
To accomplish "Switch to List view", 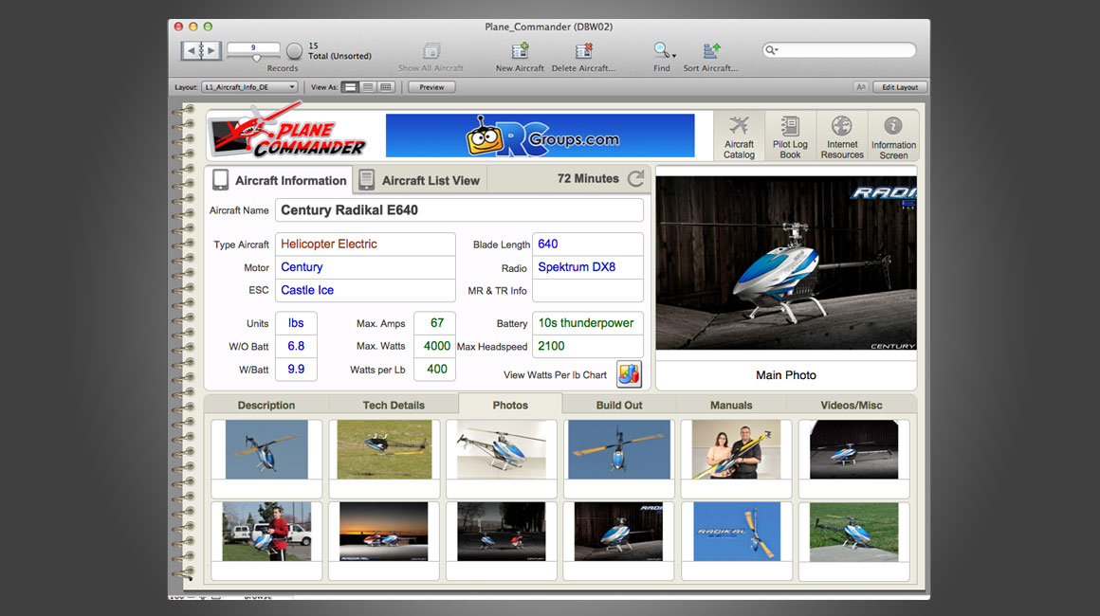I will pos(368,87).
